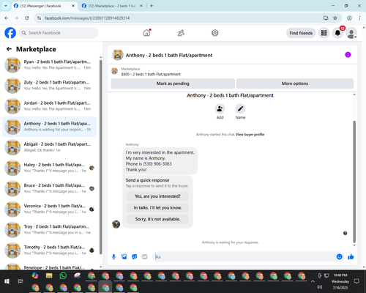Click the attach photo icon
The image size is (366, 293).
point(124,257)
